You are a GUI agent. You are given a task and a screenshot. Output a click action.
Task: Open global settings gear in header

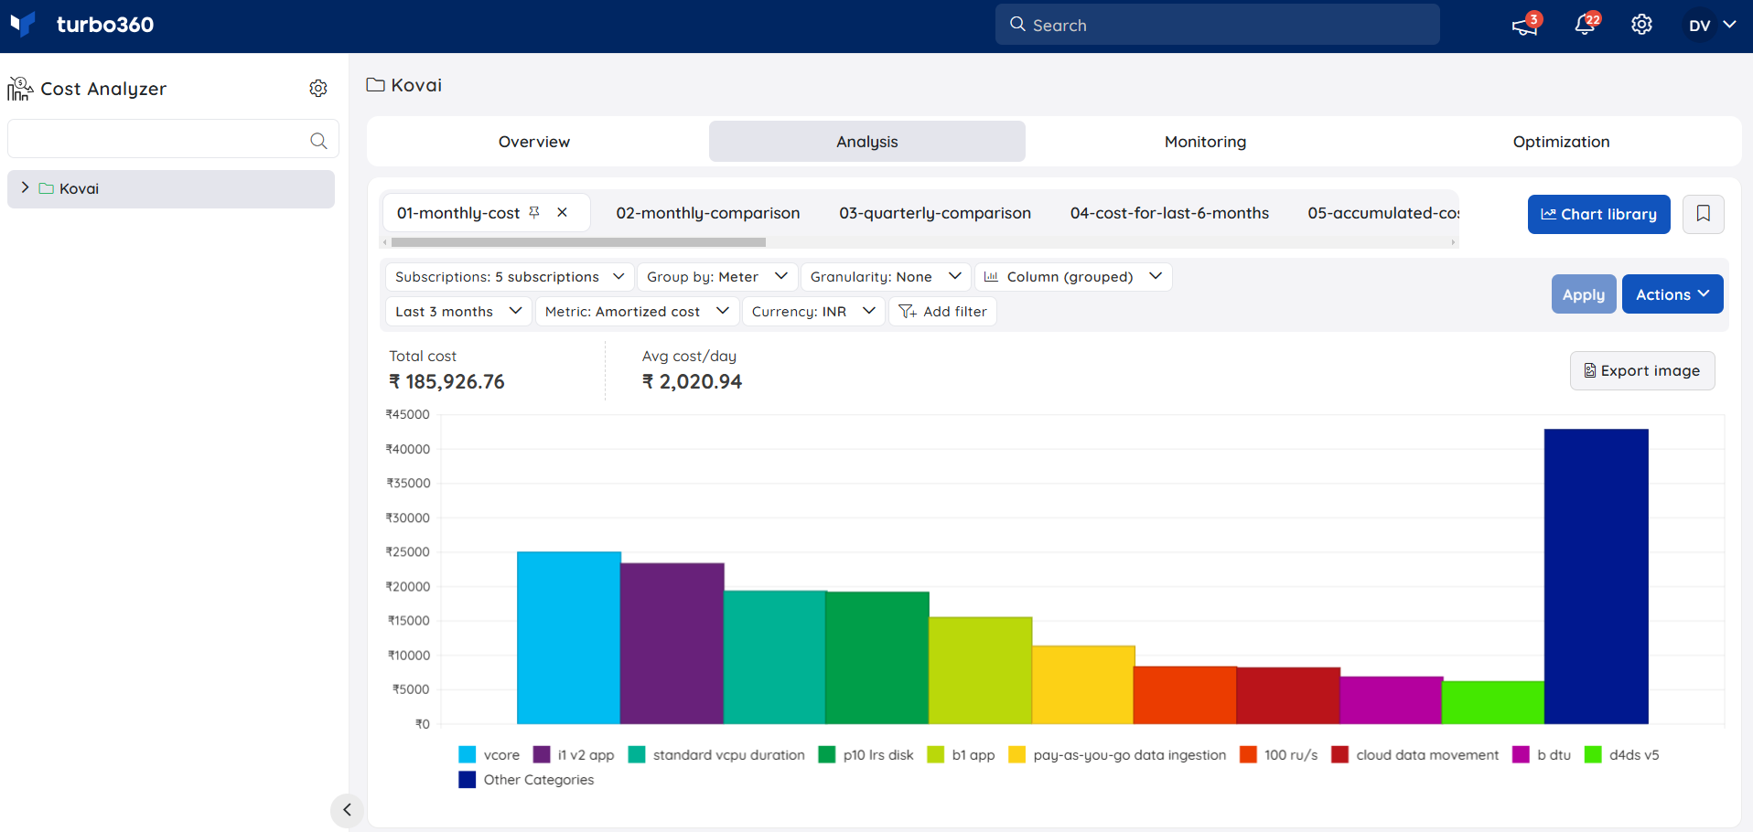pos(1641,25)
